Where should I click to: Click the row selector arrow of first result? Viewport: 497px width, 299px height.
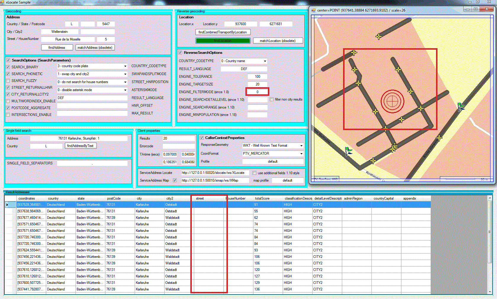coord(7,205)
